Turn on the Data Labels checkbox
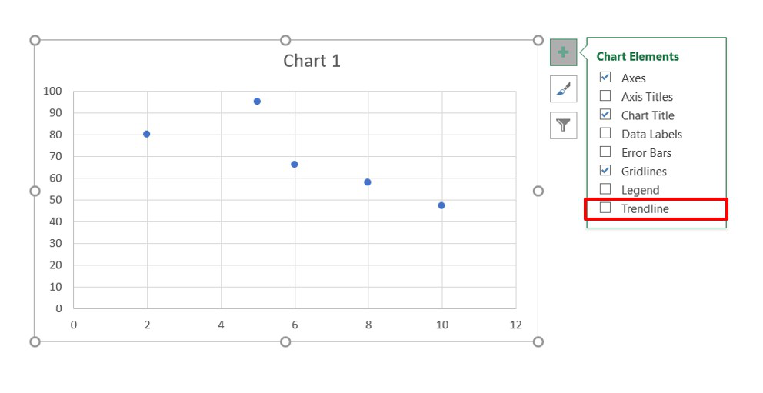This screenshot has height=393, width=763. pos(605,134)
